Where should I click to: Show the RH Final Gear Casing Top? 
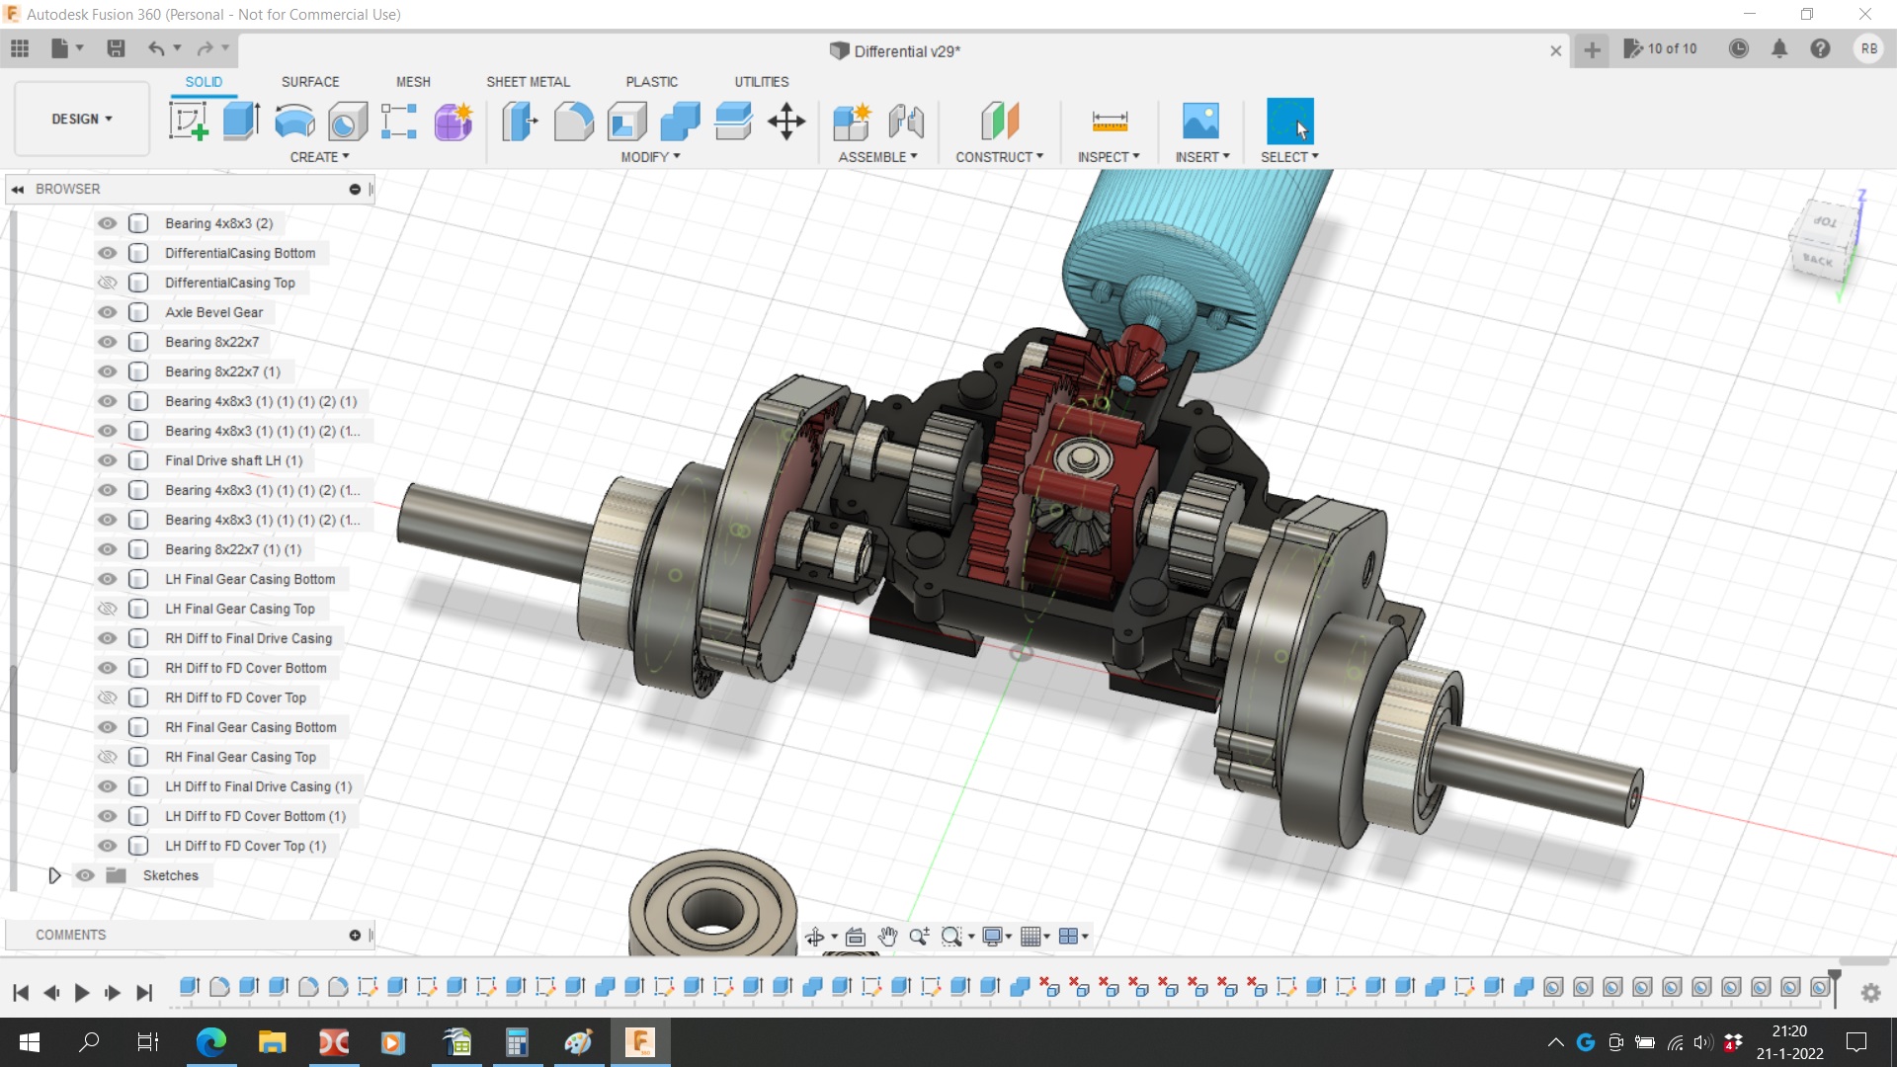coord(107,757)
